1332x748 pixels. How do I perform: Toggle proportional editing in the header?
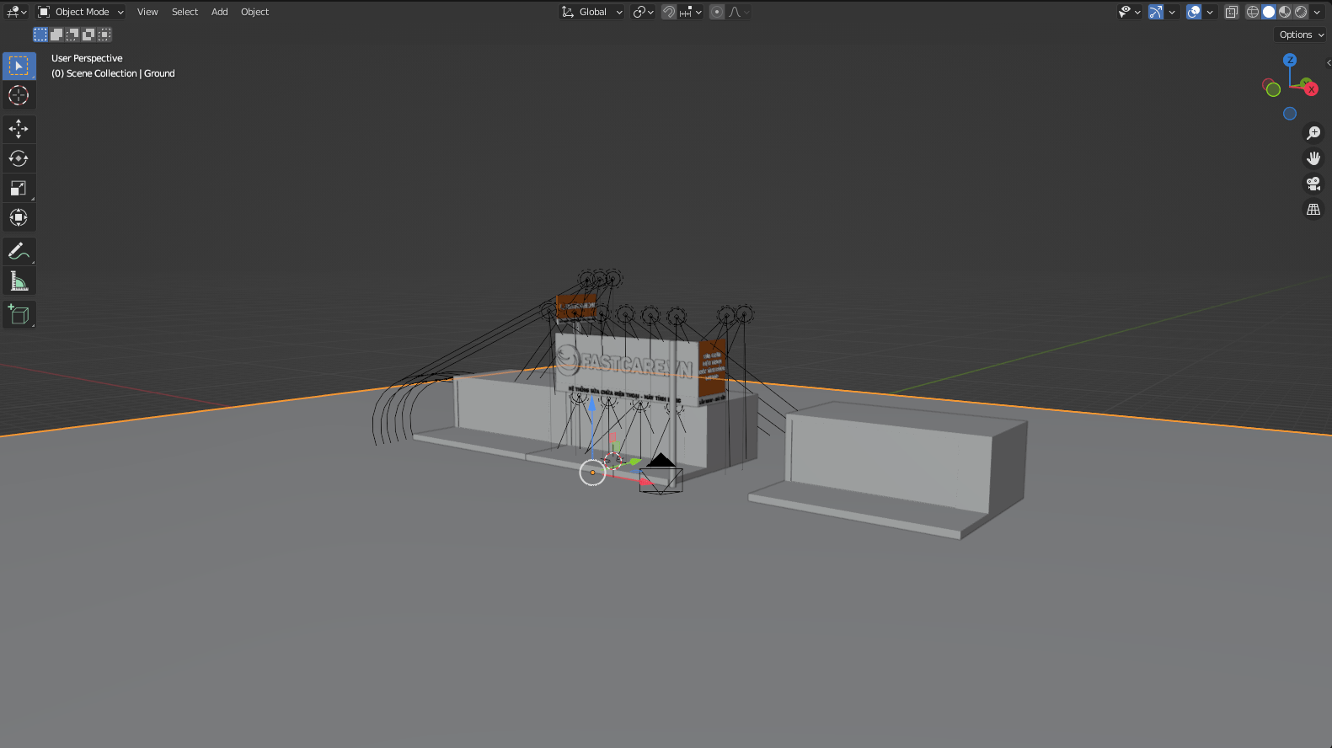(x=716, y=12)
